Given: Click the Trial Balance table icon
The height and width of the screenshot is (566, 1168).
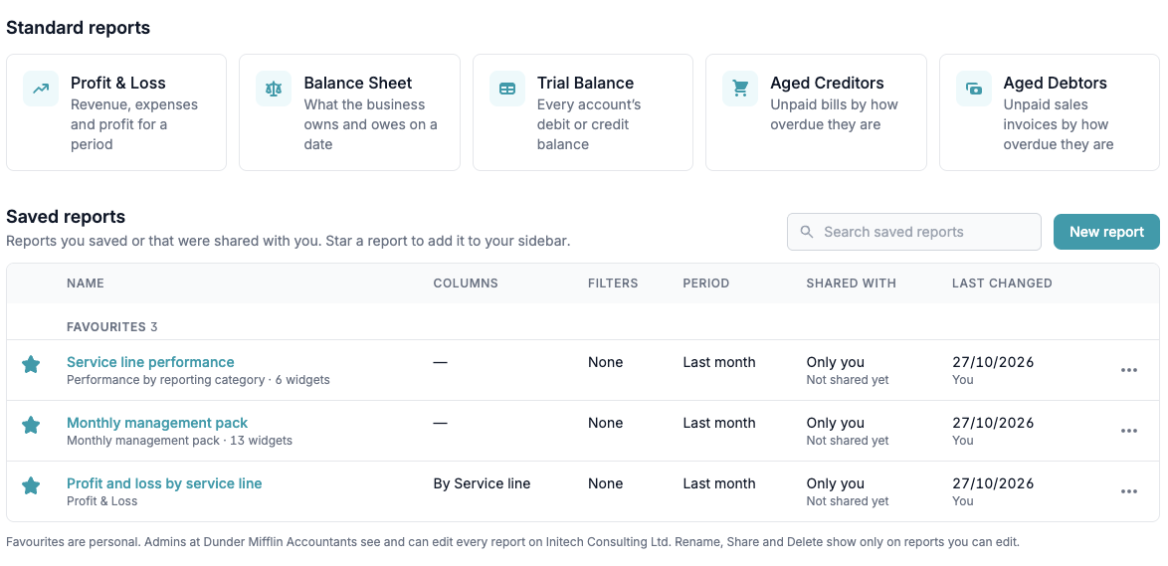Looking at the screenshot, I should click(507, 89).
